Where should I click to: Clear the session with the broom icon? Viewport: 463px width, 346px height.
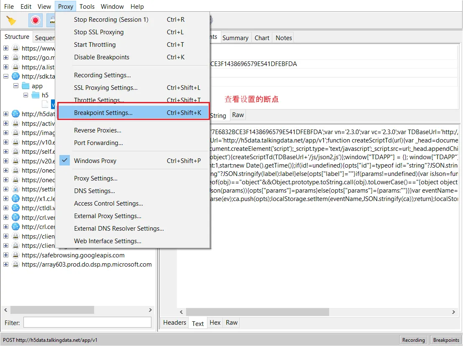[11, 20]
